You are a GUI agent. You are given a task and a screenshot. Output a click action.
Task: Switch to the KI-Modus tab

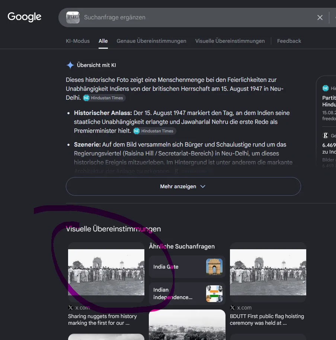coord(78,41)
